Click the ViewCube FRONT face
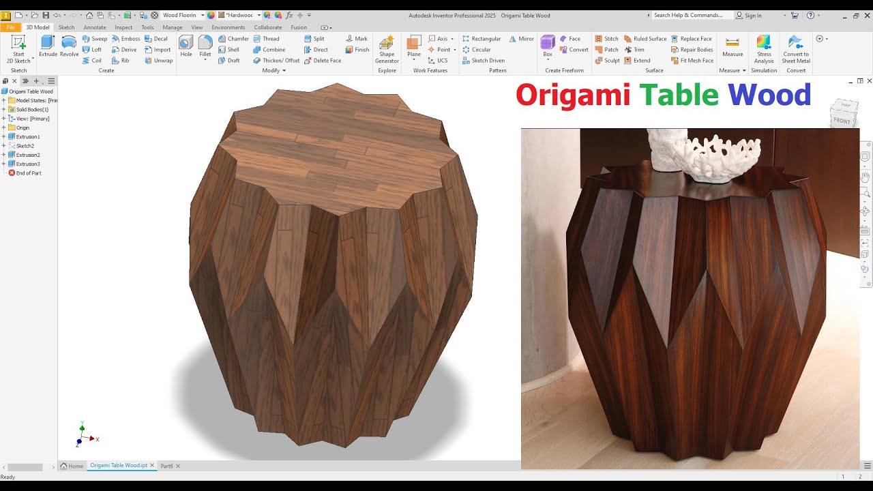This screenshot has height=491, width=873. 842,121
